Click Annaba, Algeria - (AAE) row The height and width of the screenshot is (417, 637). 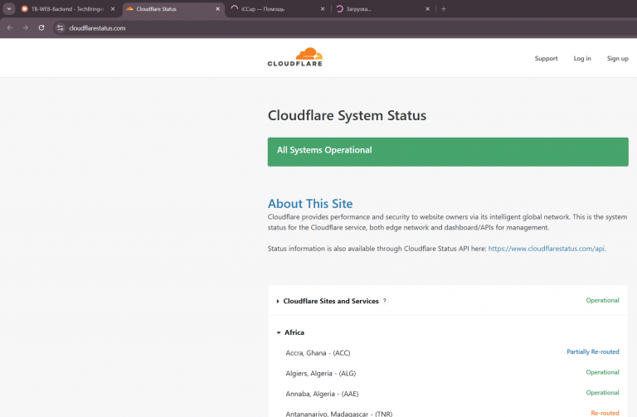[x=448, y=394]
